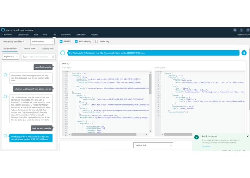Click JSON Input scroll down arrow
The width and height of the screenshot is (250, 178).
150,131
